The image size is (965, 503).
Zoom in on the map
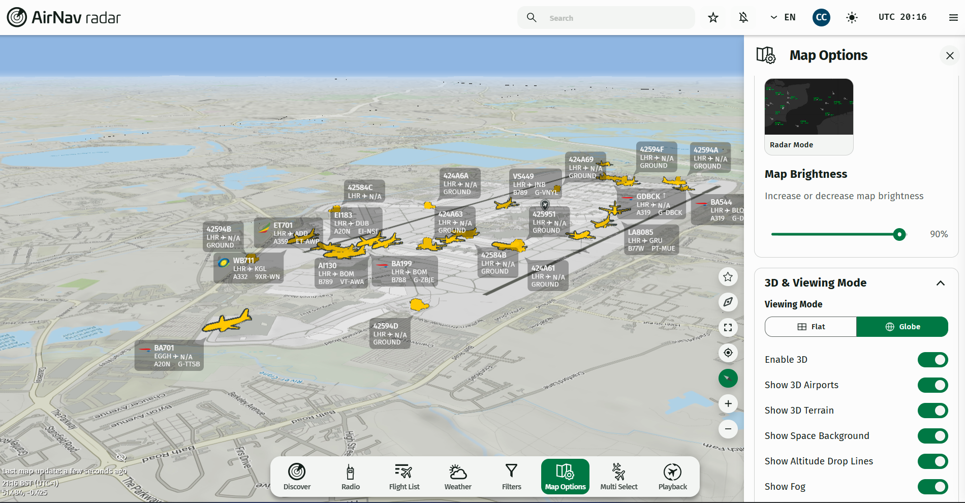click(728, 403)
